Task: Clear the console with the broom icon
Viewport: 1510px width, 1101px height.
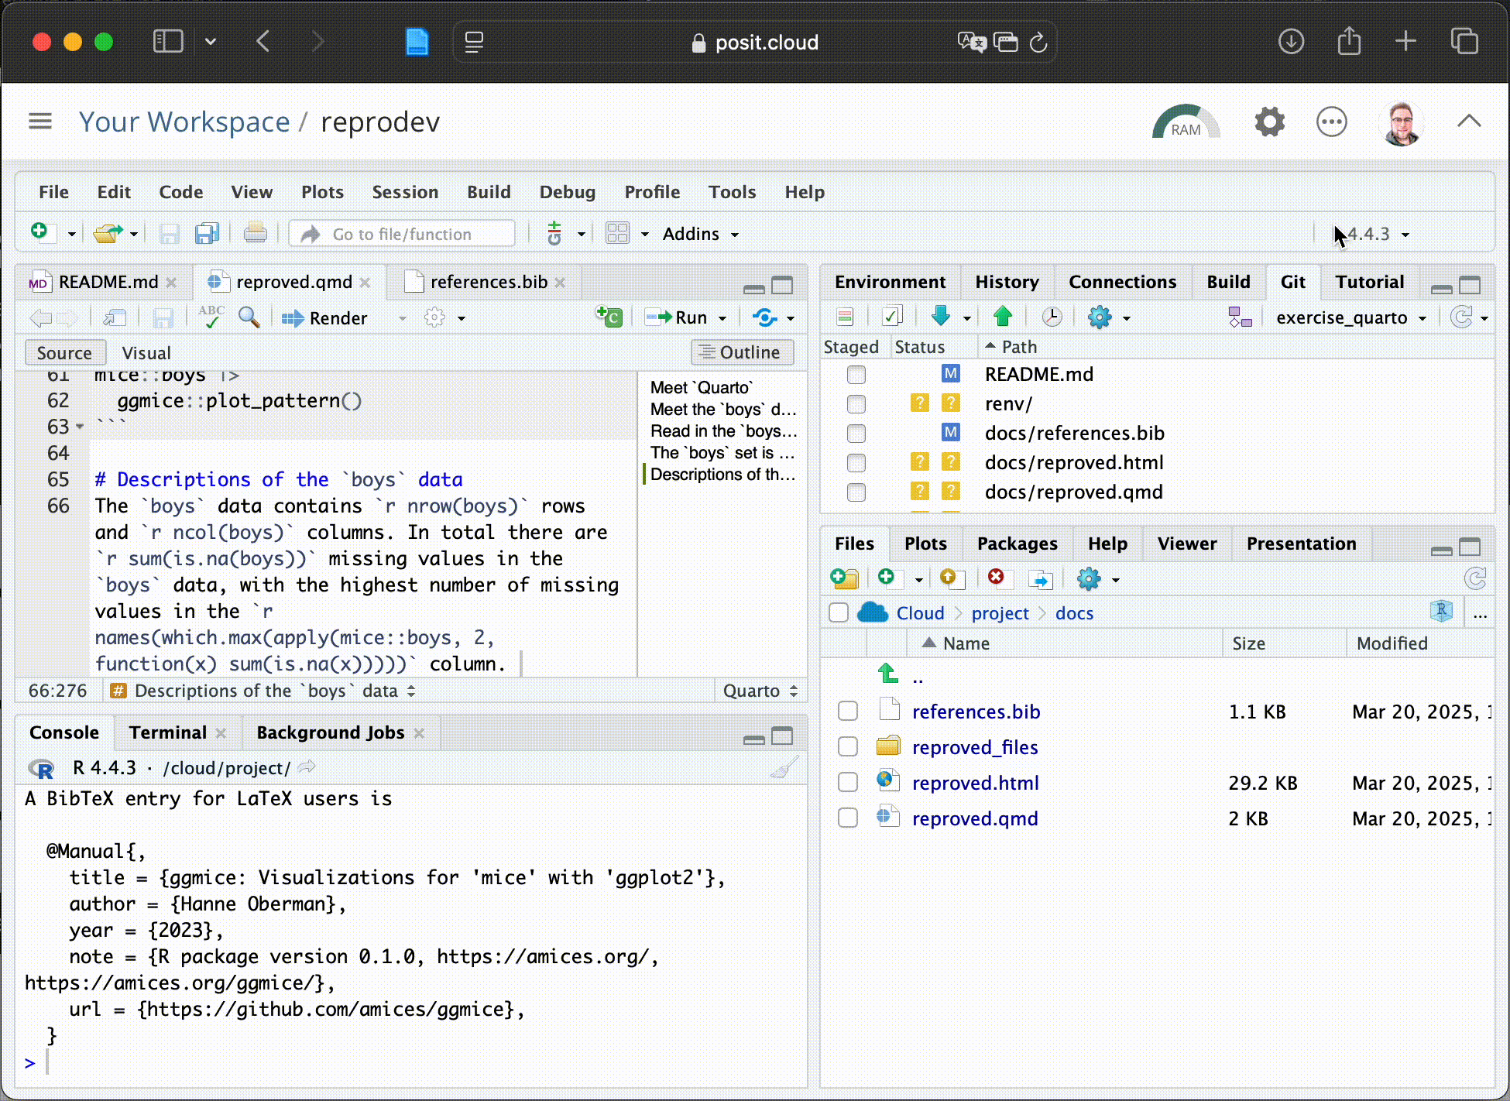Action: click(784, 768)
